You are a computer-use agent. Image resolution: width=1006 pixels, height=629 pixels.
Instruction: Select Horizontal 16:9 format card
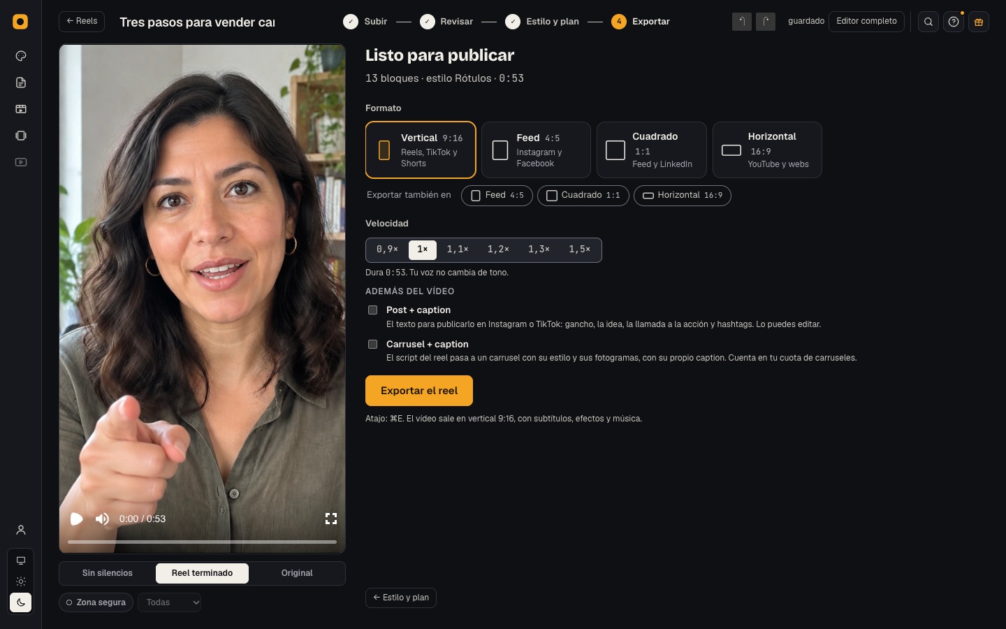(767, 150)
